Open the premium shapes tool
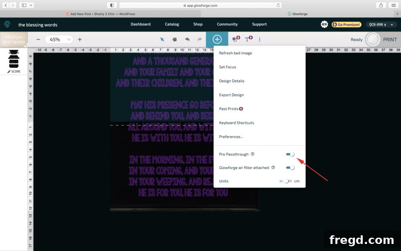 coord(236,39)
